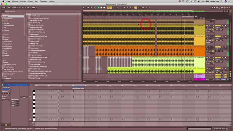Open Master output dropdown of track 4

[210, 43]
